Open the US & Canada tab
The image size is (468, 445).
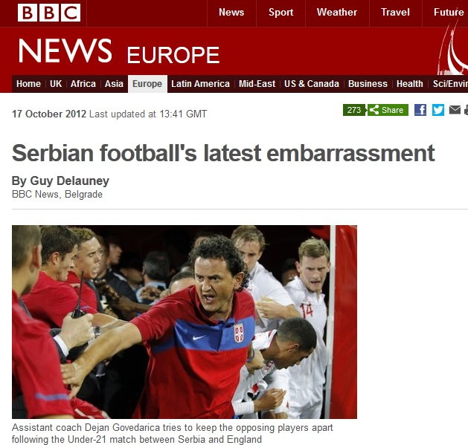(312, 84)
